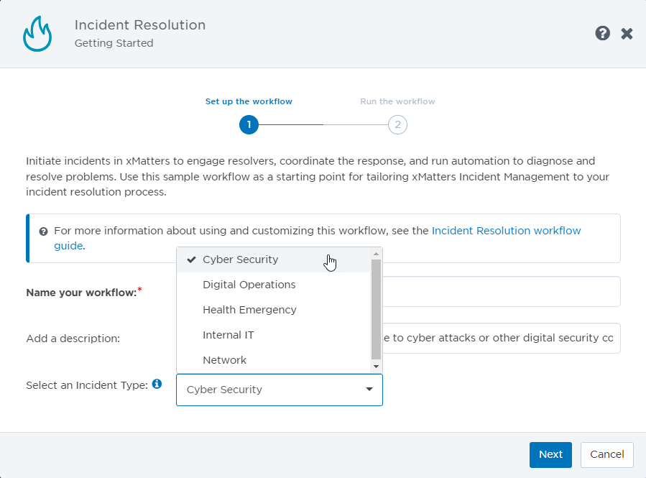
Task: Open the Incident Resolution workflow guide link
Action: [x=507, y=231]
